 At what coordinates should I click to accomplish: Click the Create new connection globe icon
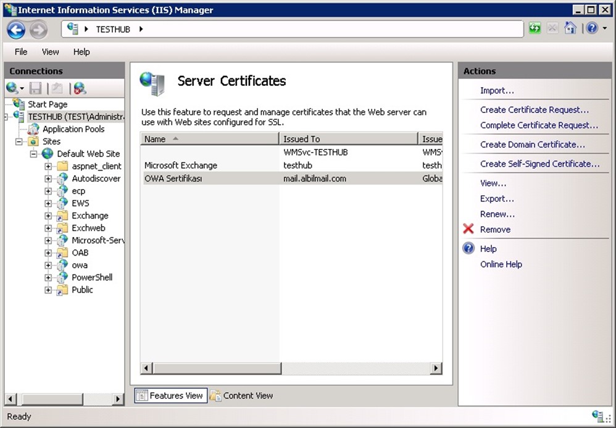tap(12, 88)
